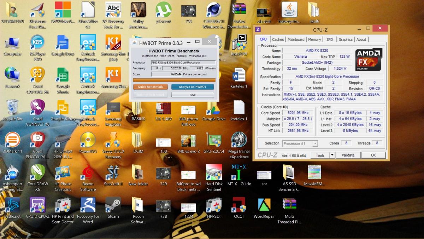Image resolution: width=424 pixels, height=239 pixels.
Task: Click the Corel CONNECT X6 icon
Action: tap(37, 113)
